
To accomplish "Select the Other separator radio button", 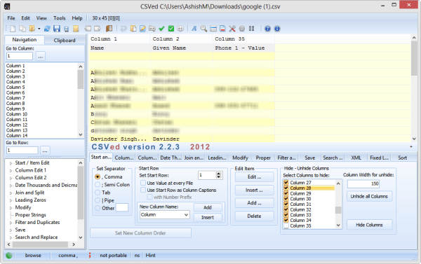I will (98, 208).
